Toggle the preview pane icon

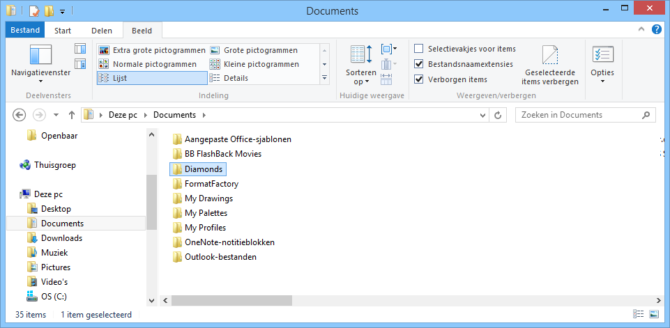click(80, 49)
